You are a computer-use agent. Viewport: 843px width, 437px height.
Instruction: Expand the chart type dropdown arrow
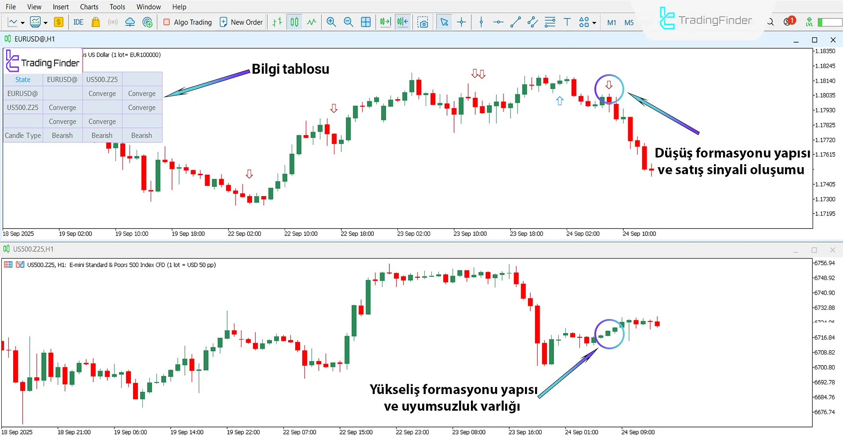(x=22, y=23)
